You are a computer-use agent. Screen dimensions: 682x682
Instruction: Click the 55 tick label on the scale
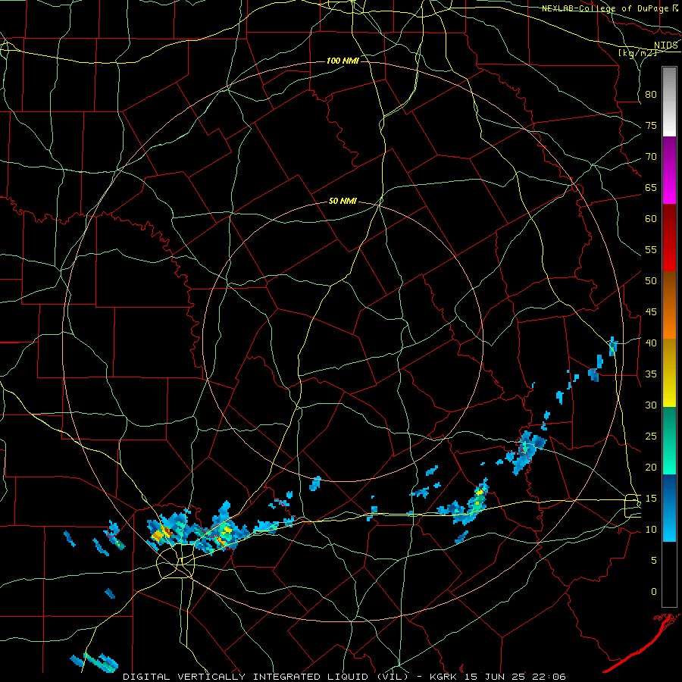(x=651, y=249)
